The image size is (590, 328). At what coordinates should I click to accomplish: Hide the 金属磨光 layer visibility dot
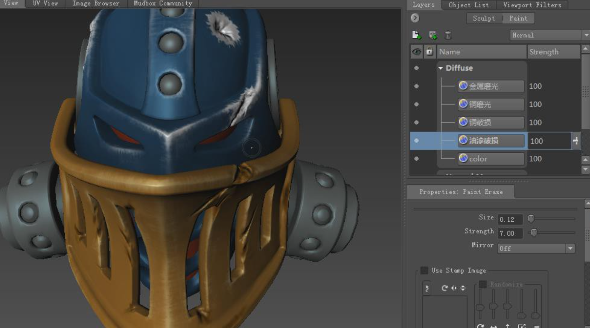pyautogui.click(x=416, y=86)
